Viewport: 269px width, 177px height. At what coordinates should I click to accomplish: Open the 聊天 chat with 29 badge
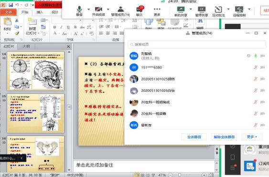click(140, 11)
